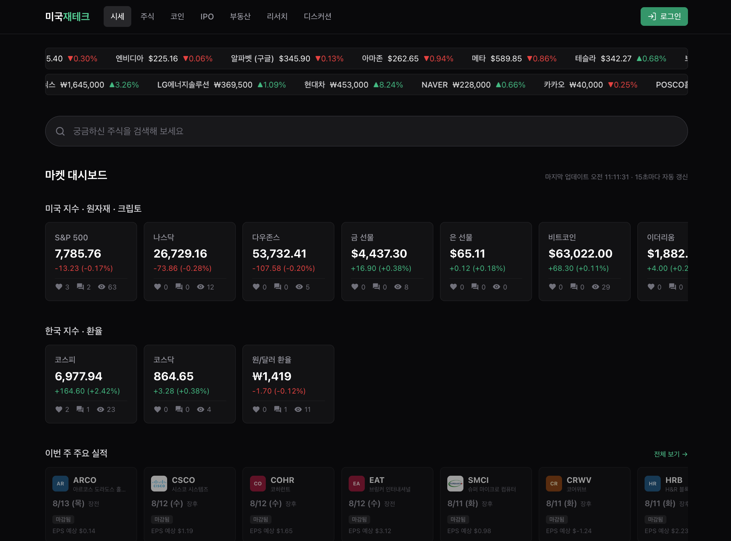The image size is (731, 541).
Task: Click the 메타 ticker item
Action: pos(514,58)
